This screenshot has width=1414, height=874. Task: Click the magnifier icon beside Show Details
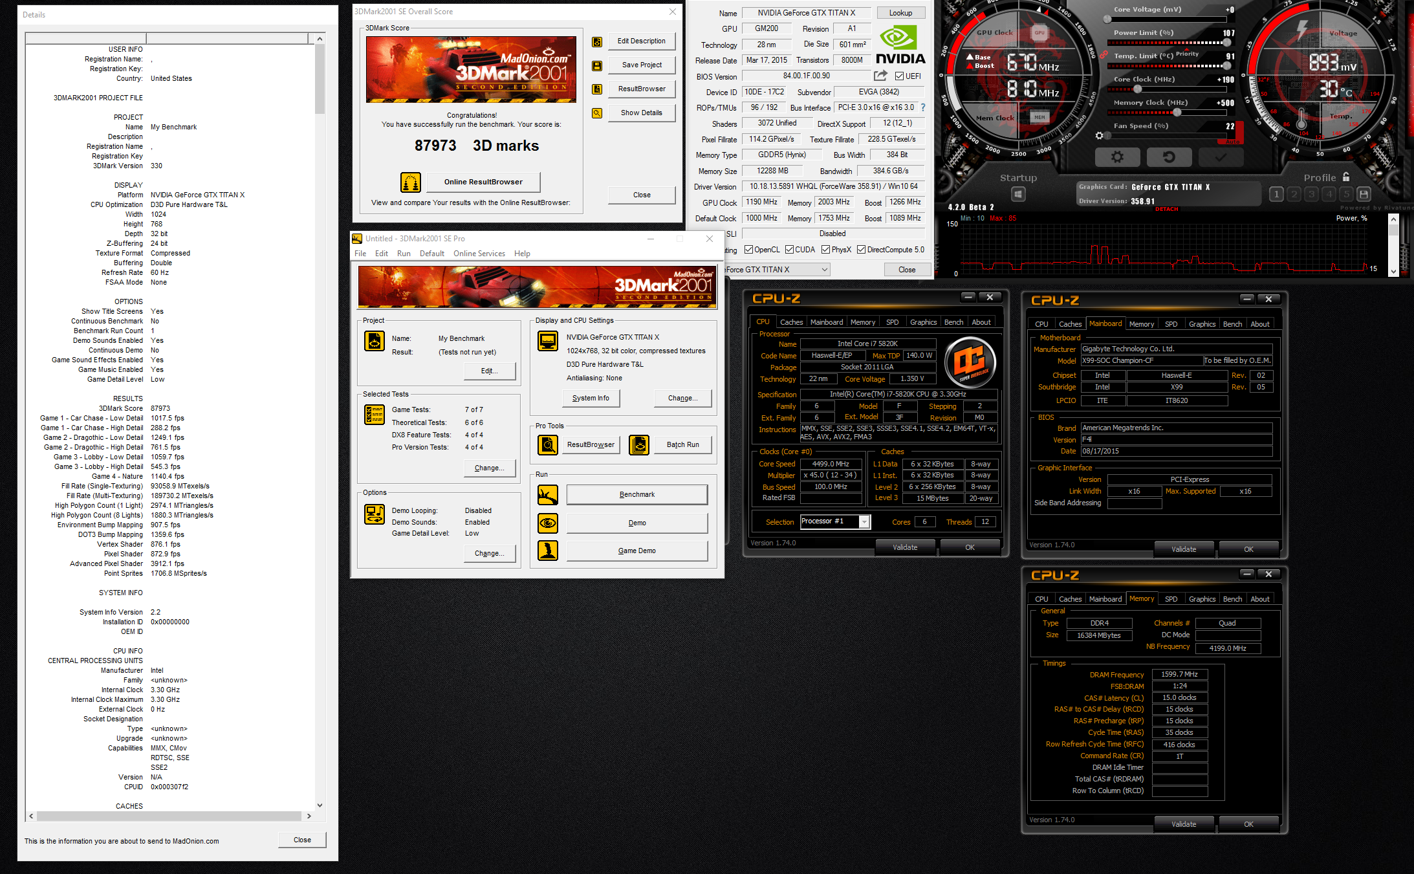tap(597, 113)
